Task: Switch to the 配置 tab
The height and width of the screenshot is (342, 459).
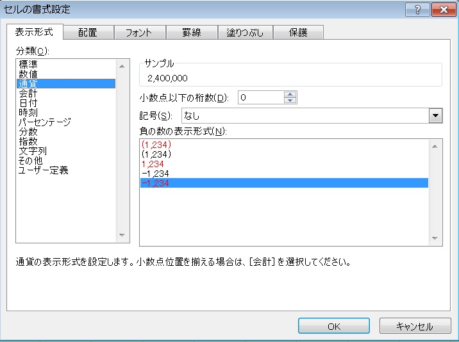Action: [x=88, y=33]
